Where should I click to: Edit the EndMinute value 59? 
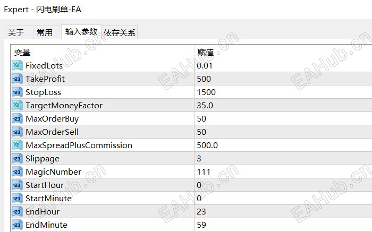click(x=201, y=225)
